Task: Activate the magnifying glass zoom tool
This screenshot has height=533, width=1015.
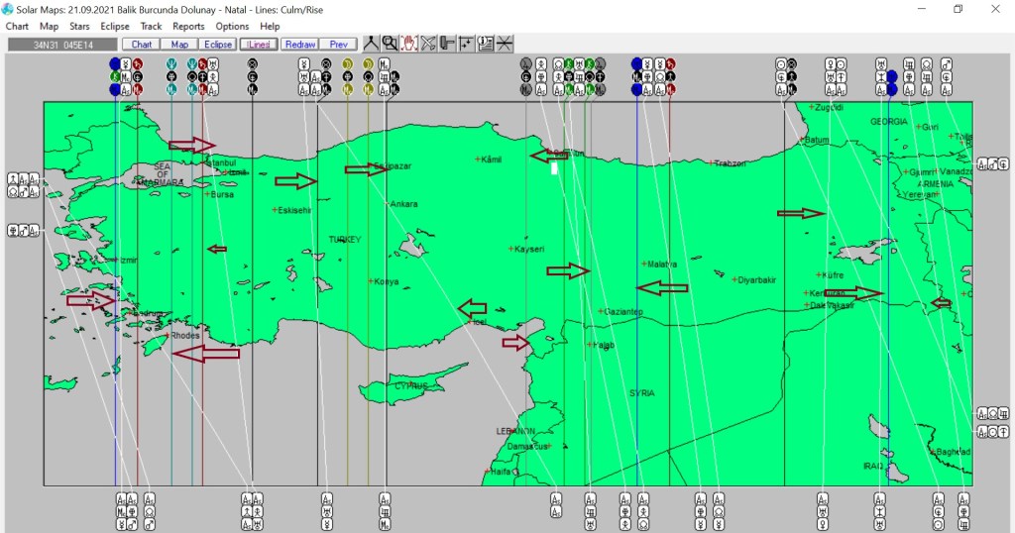Action: (x=390, y=44)
